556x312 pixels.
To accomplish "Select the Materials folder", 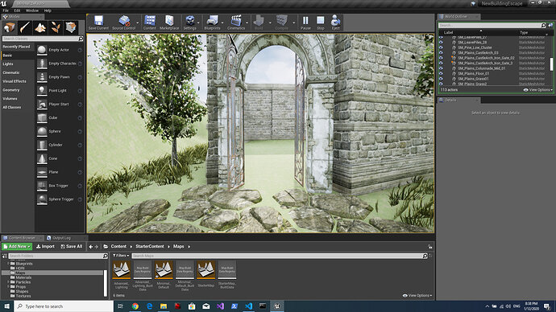I will 23,277.
